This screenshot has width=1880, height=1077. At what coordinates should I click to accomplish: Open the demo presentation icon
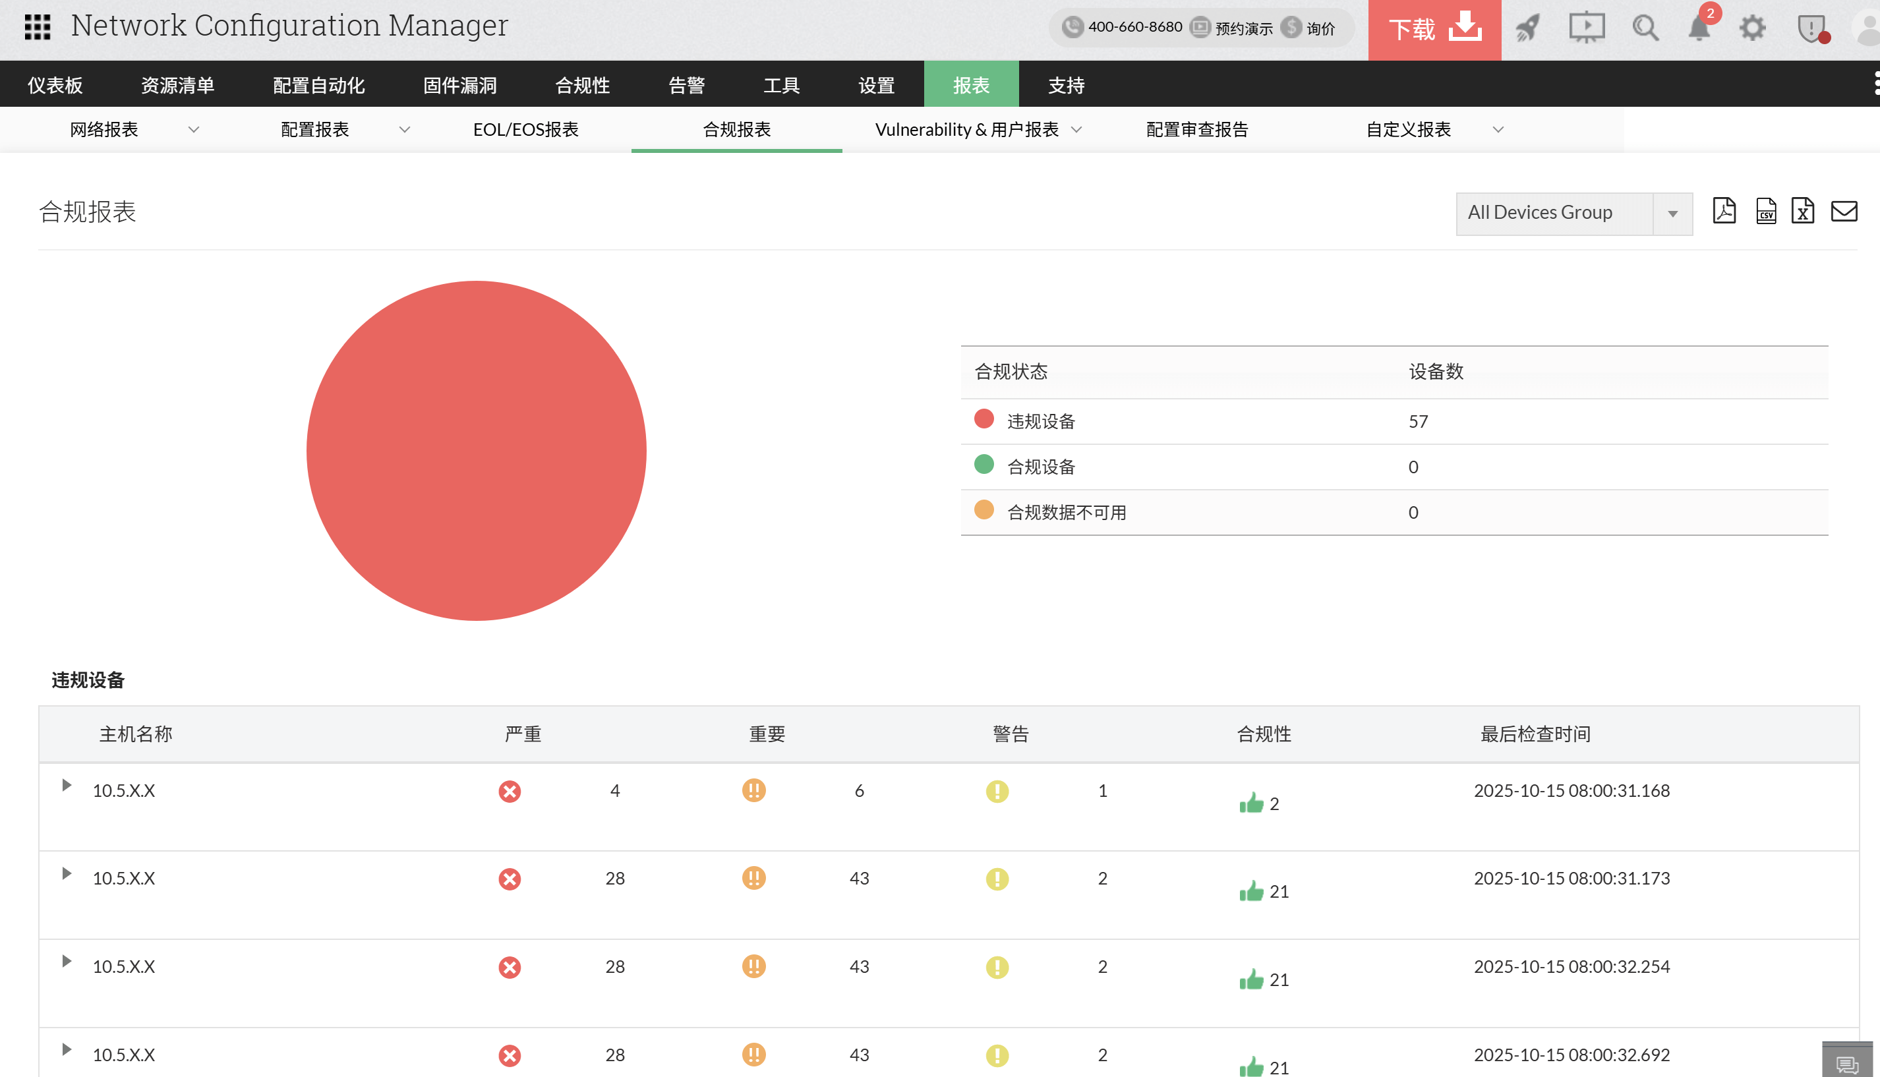click(1587, 28)
